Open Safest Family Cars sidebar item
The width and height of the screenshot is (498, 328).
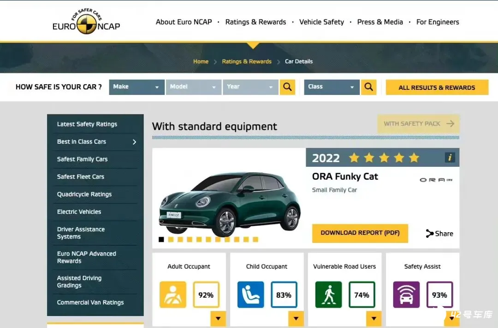[82, 159]
